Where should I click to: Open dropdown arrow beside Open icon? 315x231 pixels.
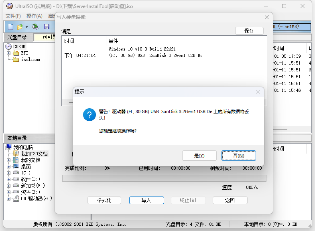point(26,27)
